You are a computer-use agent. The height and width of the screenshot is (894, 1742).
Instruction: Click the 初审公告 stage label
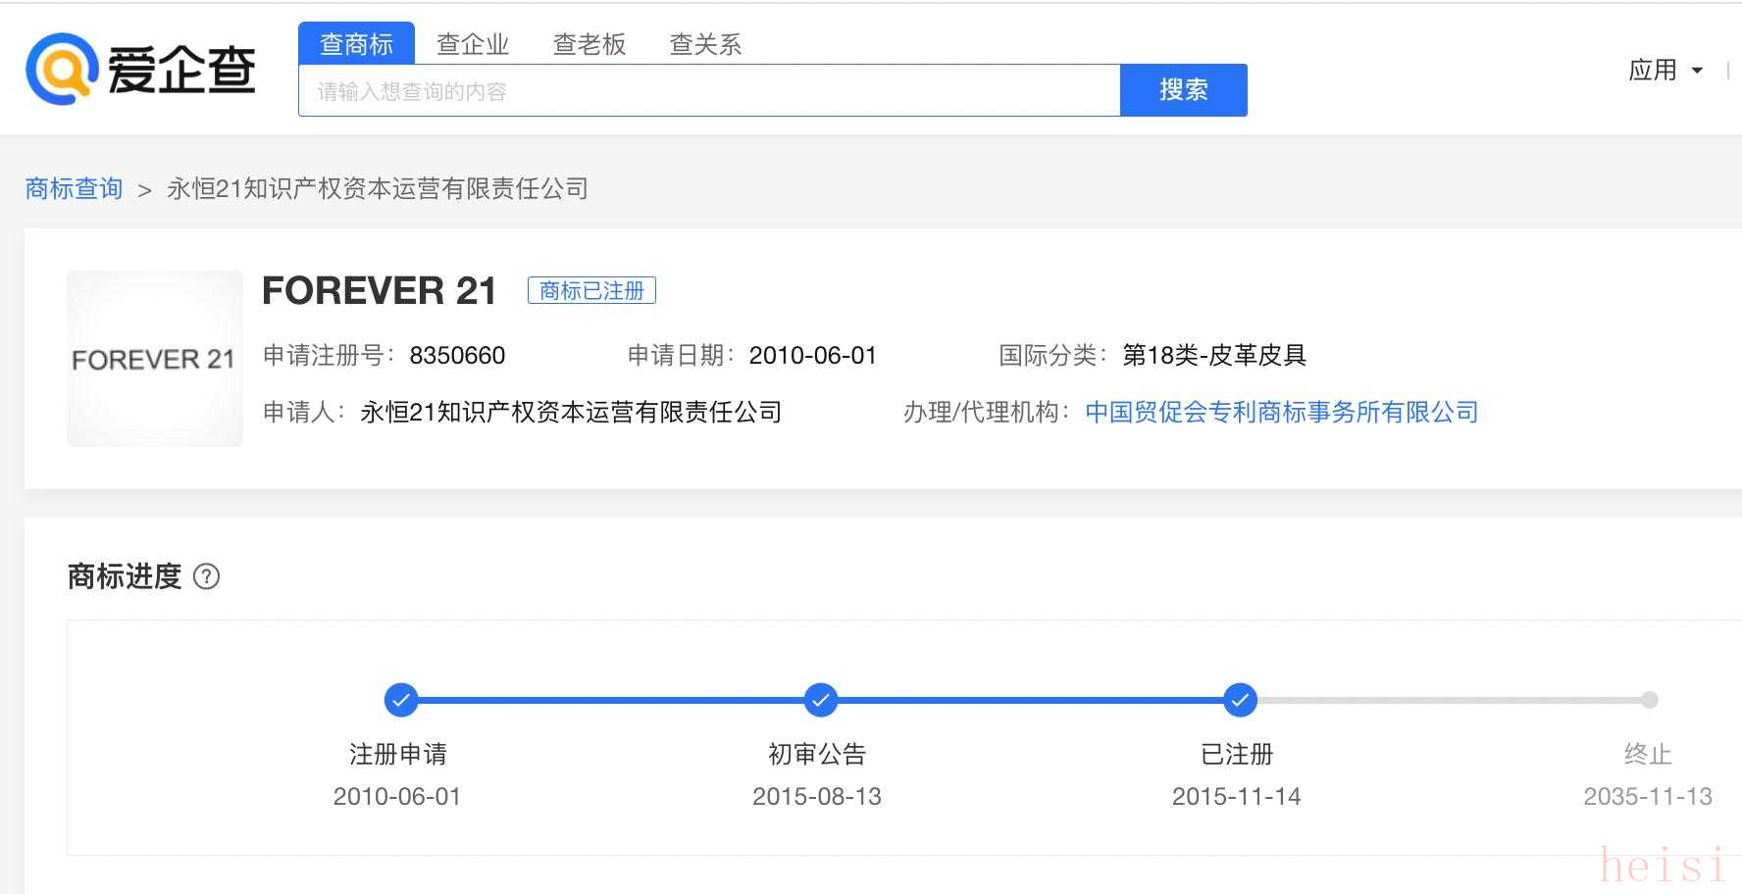(x=817, y=754)
